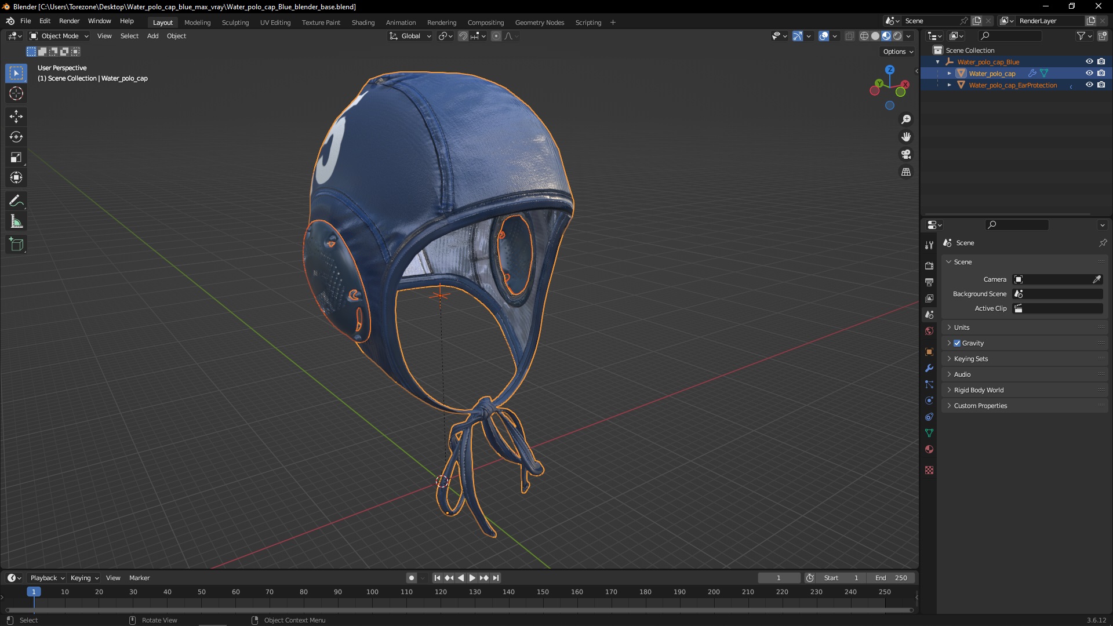Click the current frame number field
The image size is (1113, 626).
[779, 578]
